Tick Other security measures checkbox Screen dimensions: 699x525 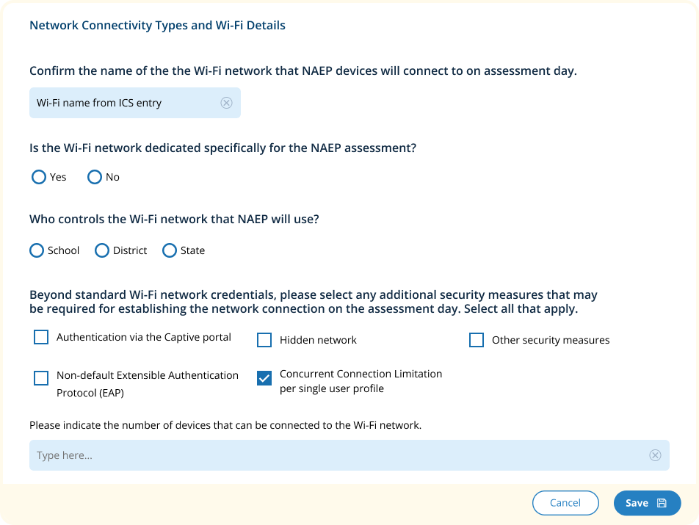pos(477,340)
